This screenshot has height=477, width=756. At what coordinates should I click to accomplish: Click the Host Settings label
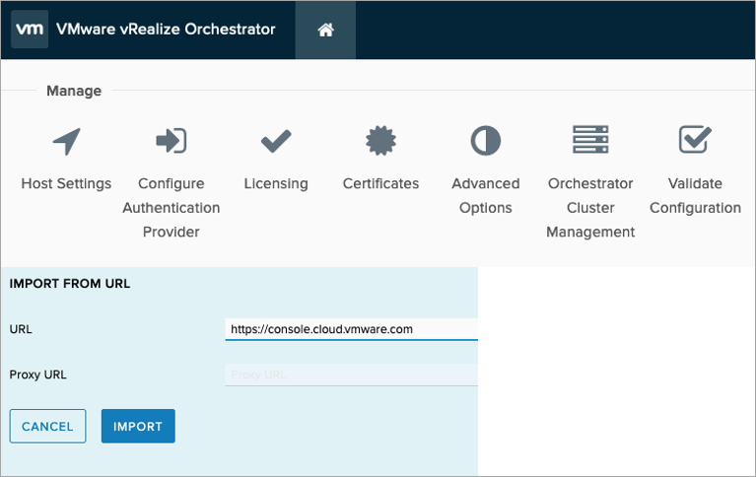[66, 183]
